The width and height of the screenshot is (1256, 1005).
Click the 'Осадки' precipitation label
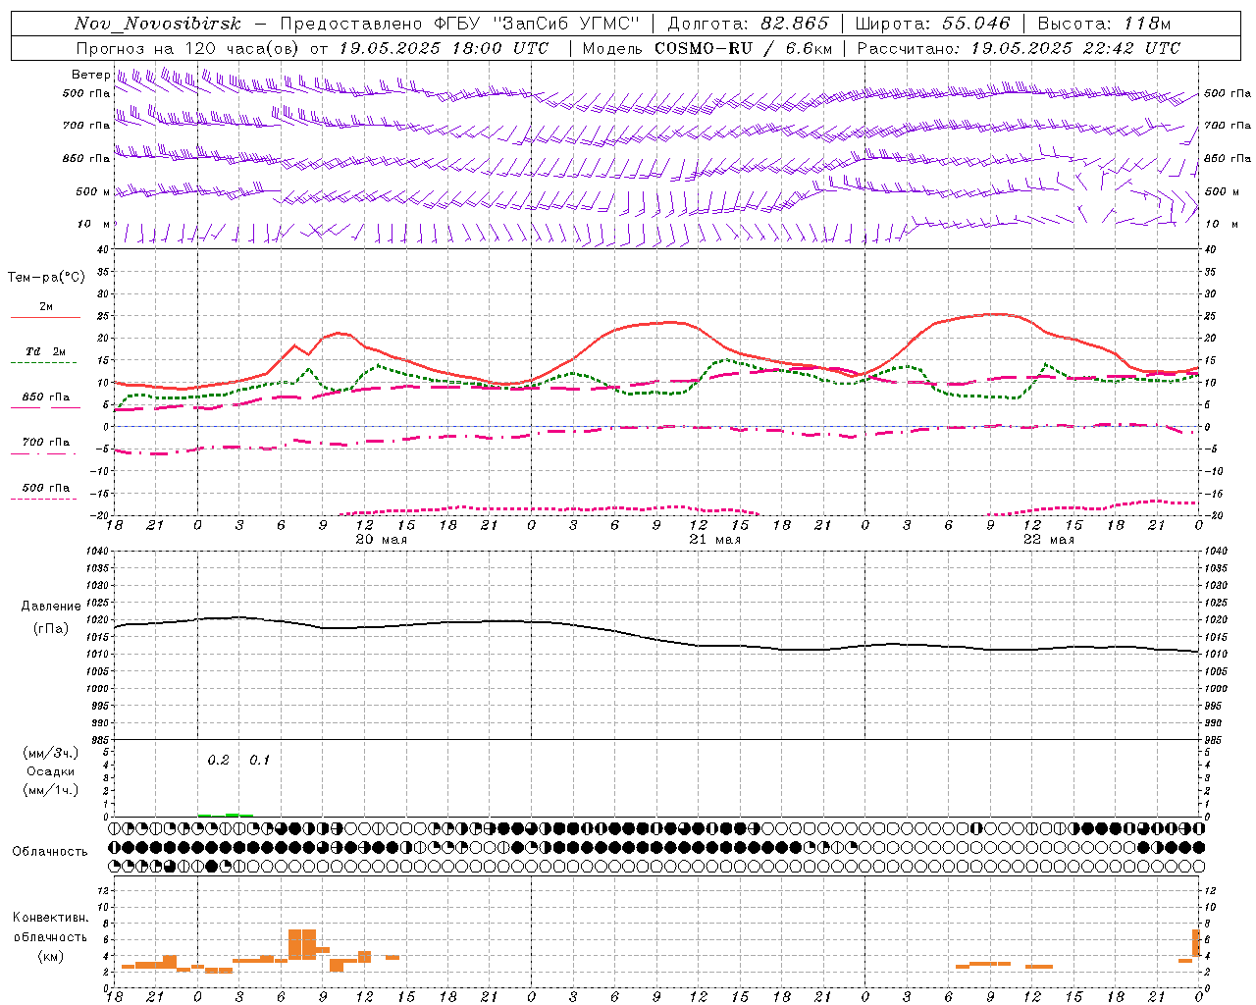point(51,771)
